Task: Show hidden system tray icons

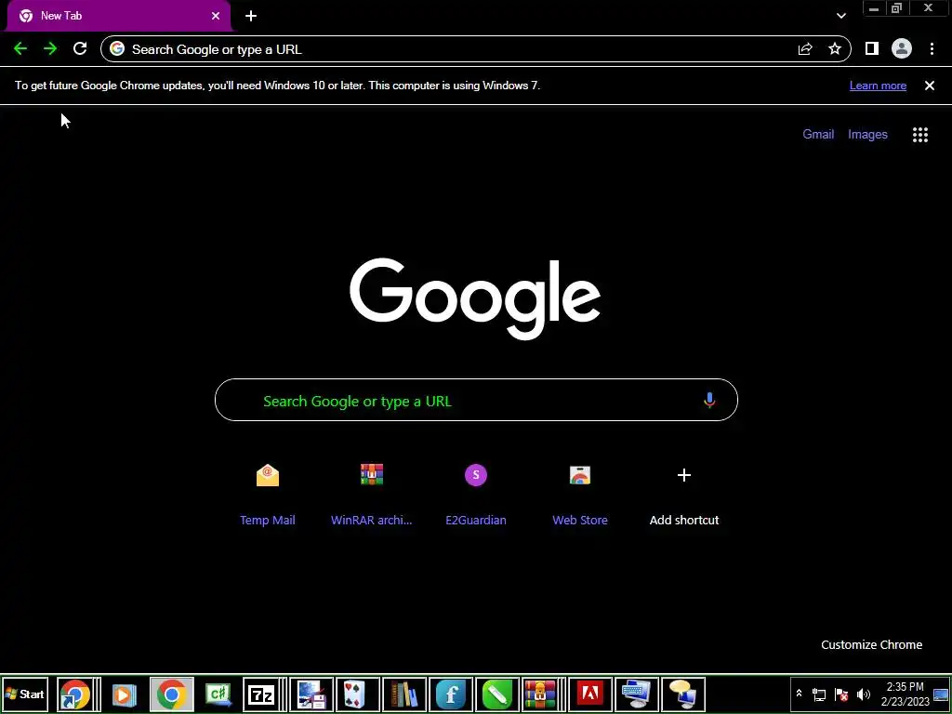Action: [799, 694]
